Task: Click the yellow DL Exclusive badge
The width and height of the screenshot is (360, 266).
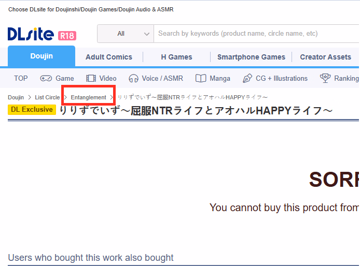Action: point(32,110)
